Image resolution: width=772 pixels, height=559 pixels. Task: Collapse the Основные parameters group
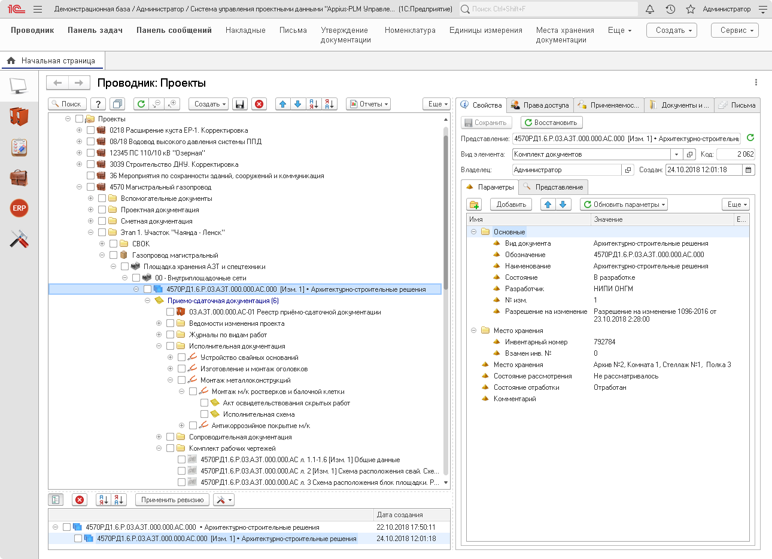click(473, 232)
